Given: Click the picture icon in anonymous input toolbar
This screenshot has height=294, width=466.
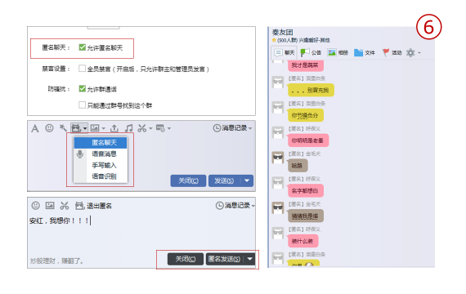Looking at the screenshot, I should click(x=50, y=205).
